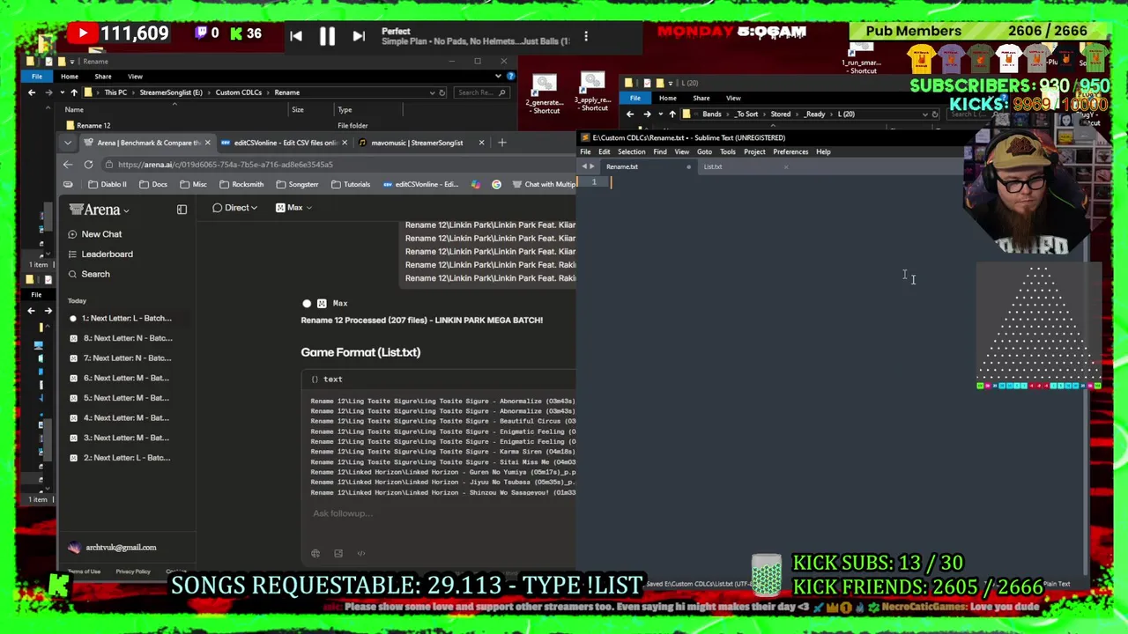Open the archtvuk@gmail.com account menu
This screenshot has height=634, width=1128.
tap(113, 548)
